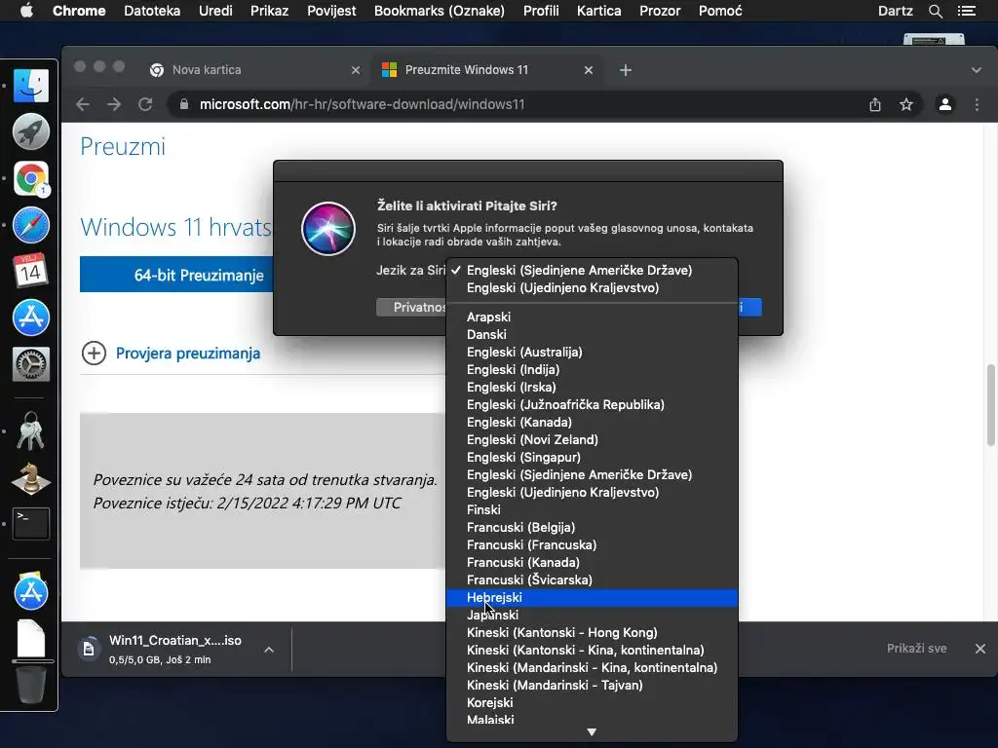
Task: Expand options for Win11_Croatian download chevron
Action: 269,650
